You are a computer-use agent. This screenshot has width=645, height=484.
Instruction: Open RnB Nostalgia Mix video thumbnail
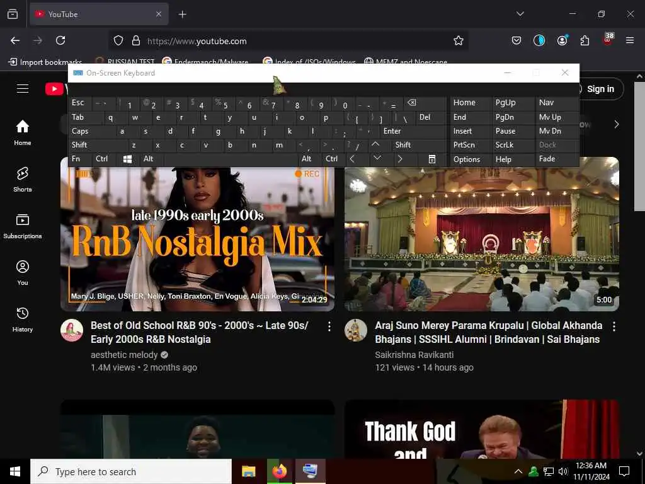point(197,239)
